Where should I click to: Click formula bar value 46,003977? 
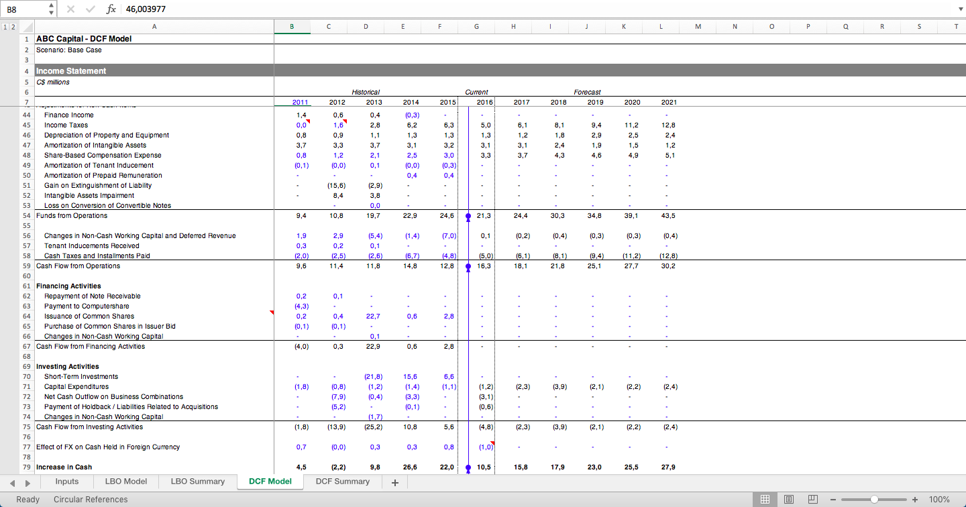tap(146, 9)
